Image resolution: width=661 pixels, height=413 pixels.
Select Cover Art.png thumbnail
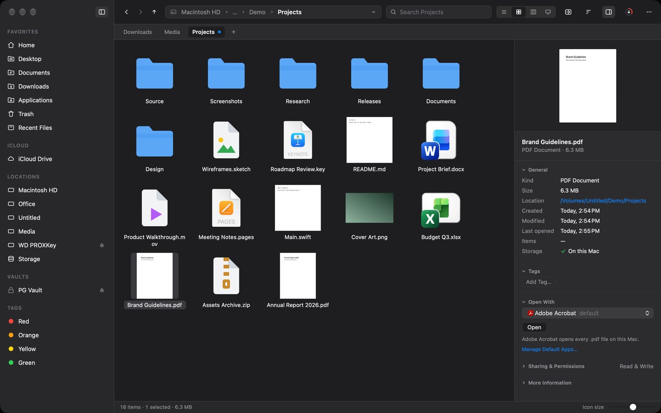(369, 208)
